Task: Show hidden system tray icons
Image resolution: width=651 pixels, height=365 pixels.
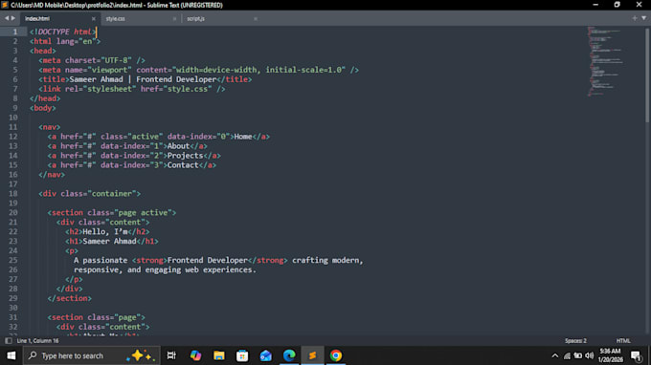Action: pos(555,355)
